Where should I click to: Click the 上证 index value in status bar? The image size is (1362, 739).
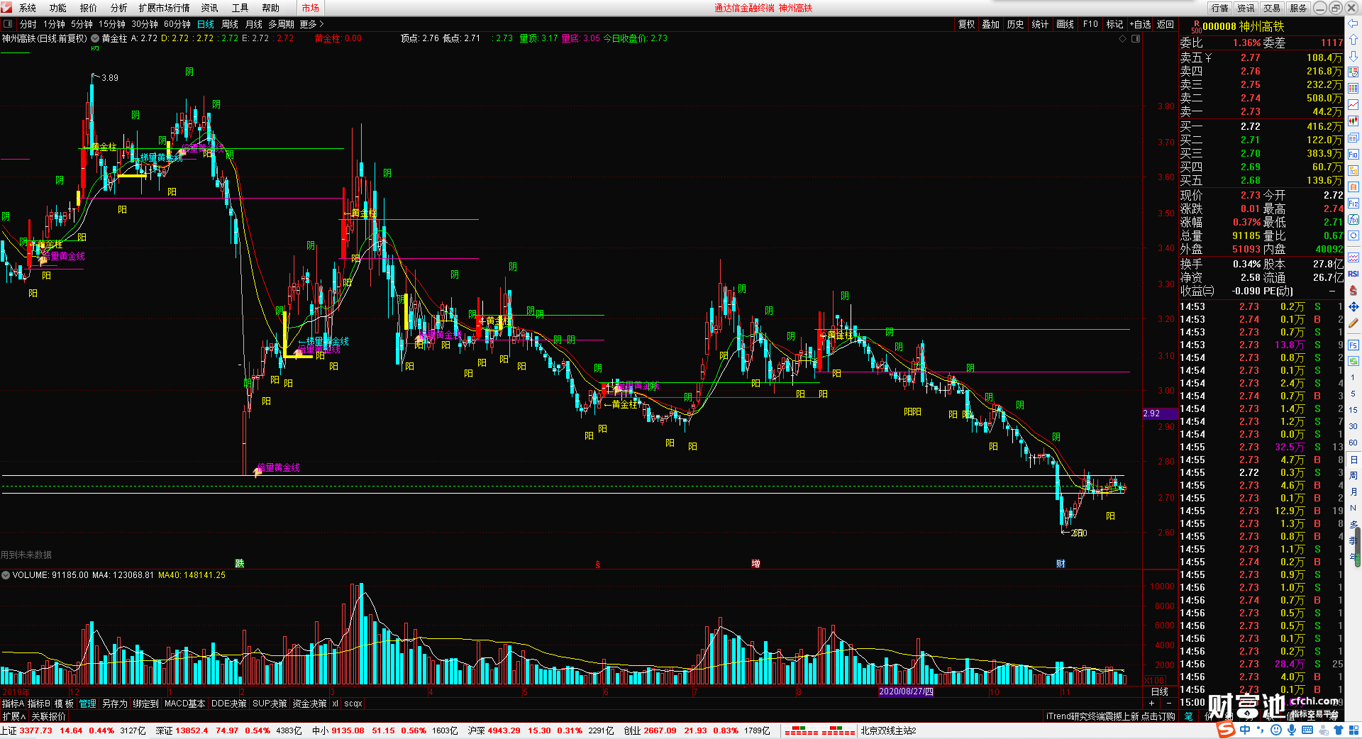click(x=36, y=730)
